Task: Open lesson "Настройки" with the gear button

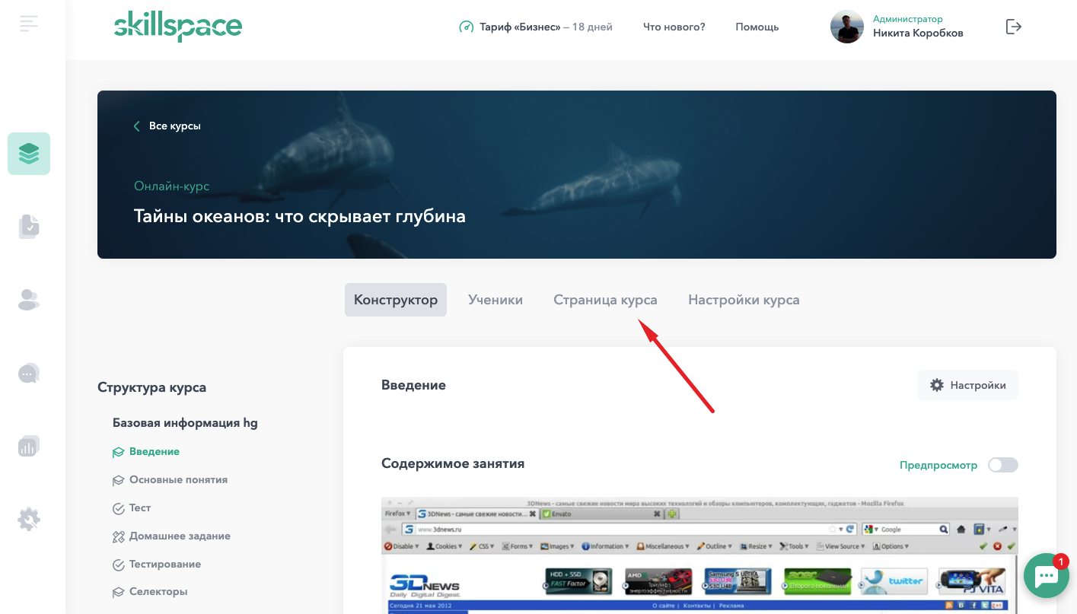Action: 967,385
